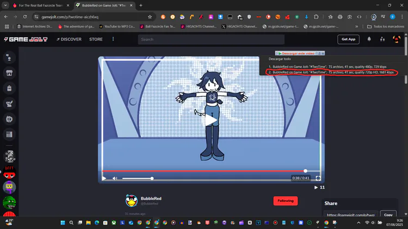Open the red masked face community
Screen dimensions: 408x229
pyautogui.click(x=9, y=172)
